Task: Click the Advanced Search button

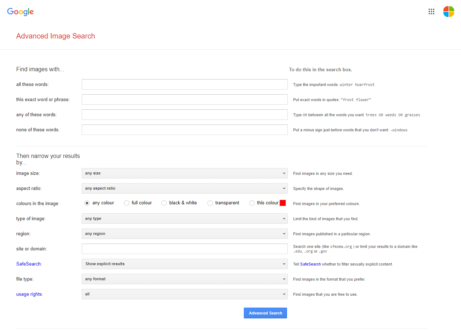Action: pyautogui.click(x=265, y=313)
